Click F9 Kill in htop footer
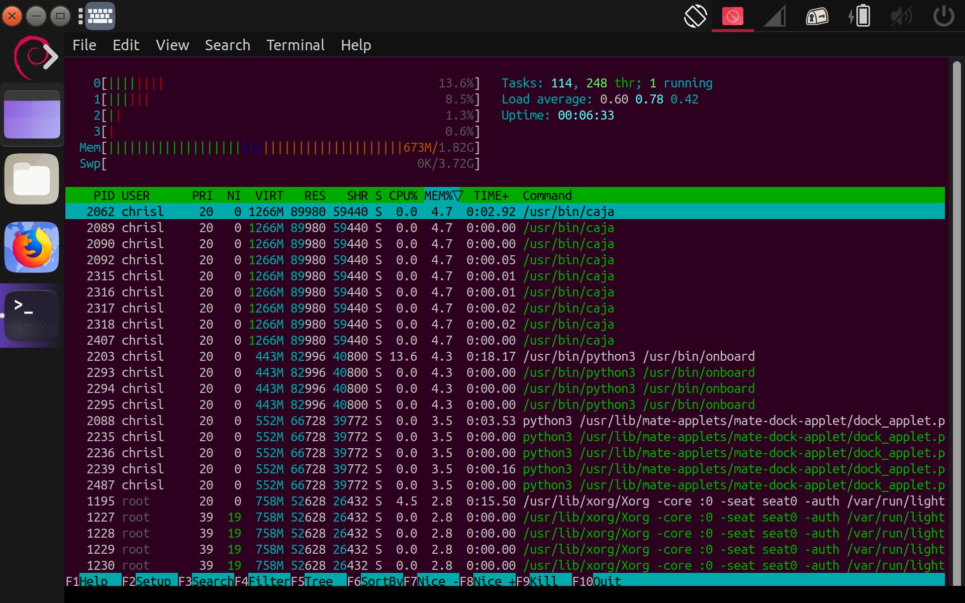The width and height of the screenshot is (965, 603). click(x=544, y=581)
